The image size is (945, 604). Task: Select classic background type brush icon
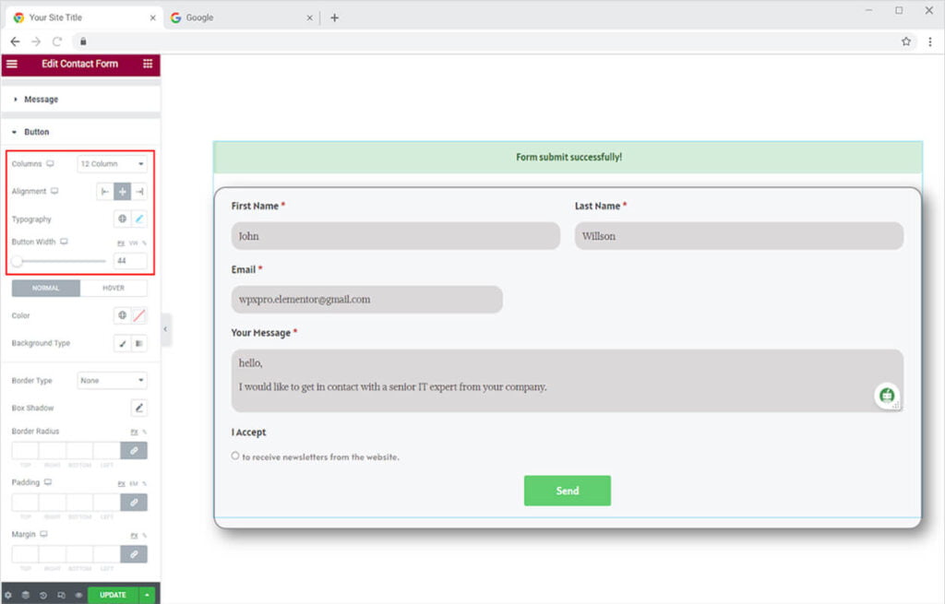click(x=122, y=343)
